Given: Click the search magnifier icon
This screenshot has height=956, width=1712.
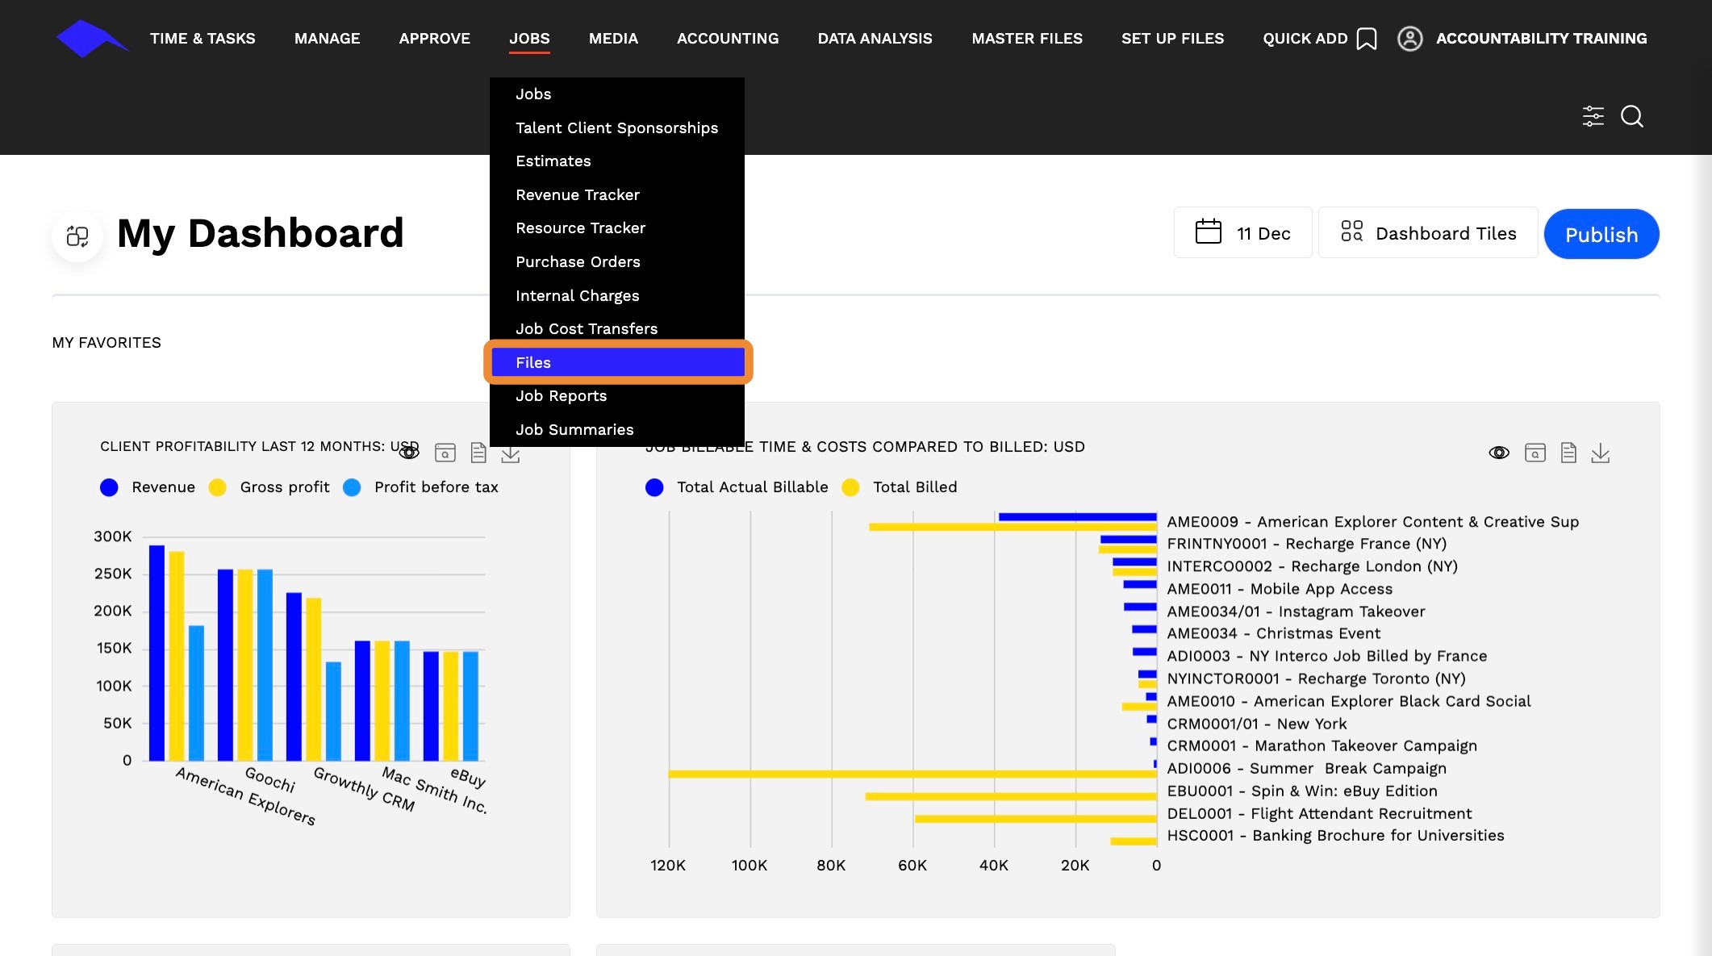Looking at the screenshot, I should click(1631, 116).
